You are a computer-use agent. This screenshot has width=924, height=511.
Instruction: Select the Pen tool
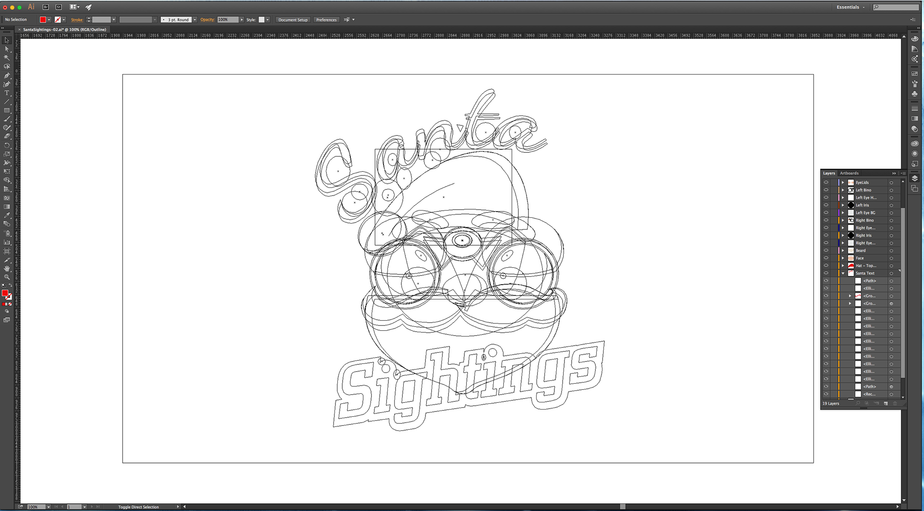click(7, 75)
